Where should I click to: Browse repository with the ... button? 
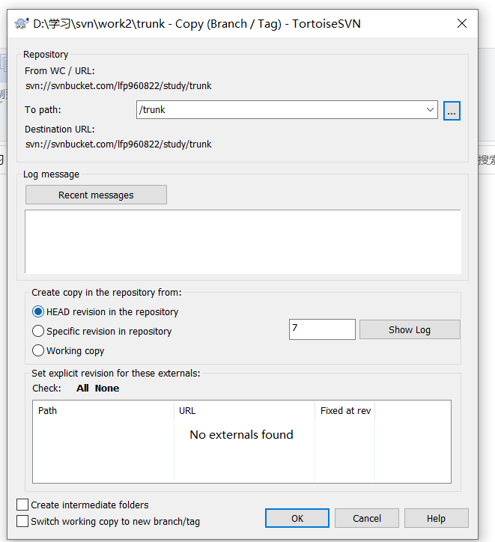coord(452,111)
